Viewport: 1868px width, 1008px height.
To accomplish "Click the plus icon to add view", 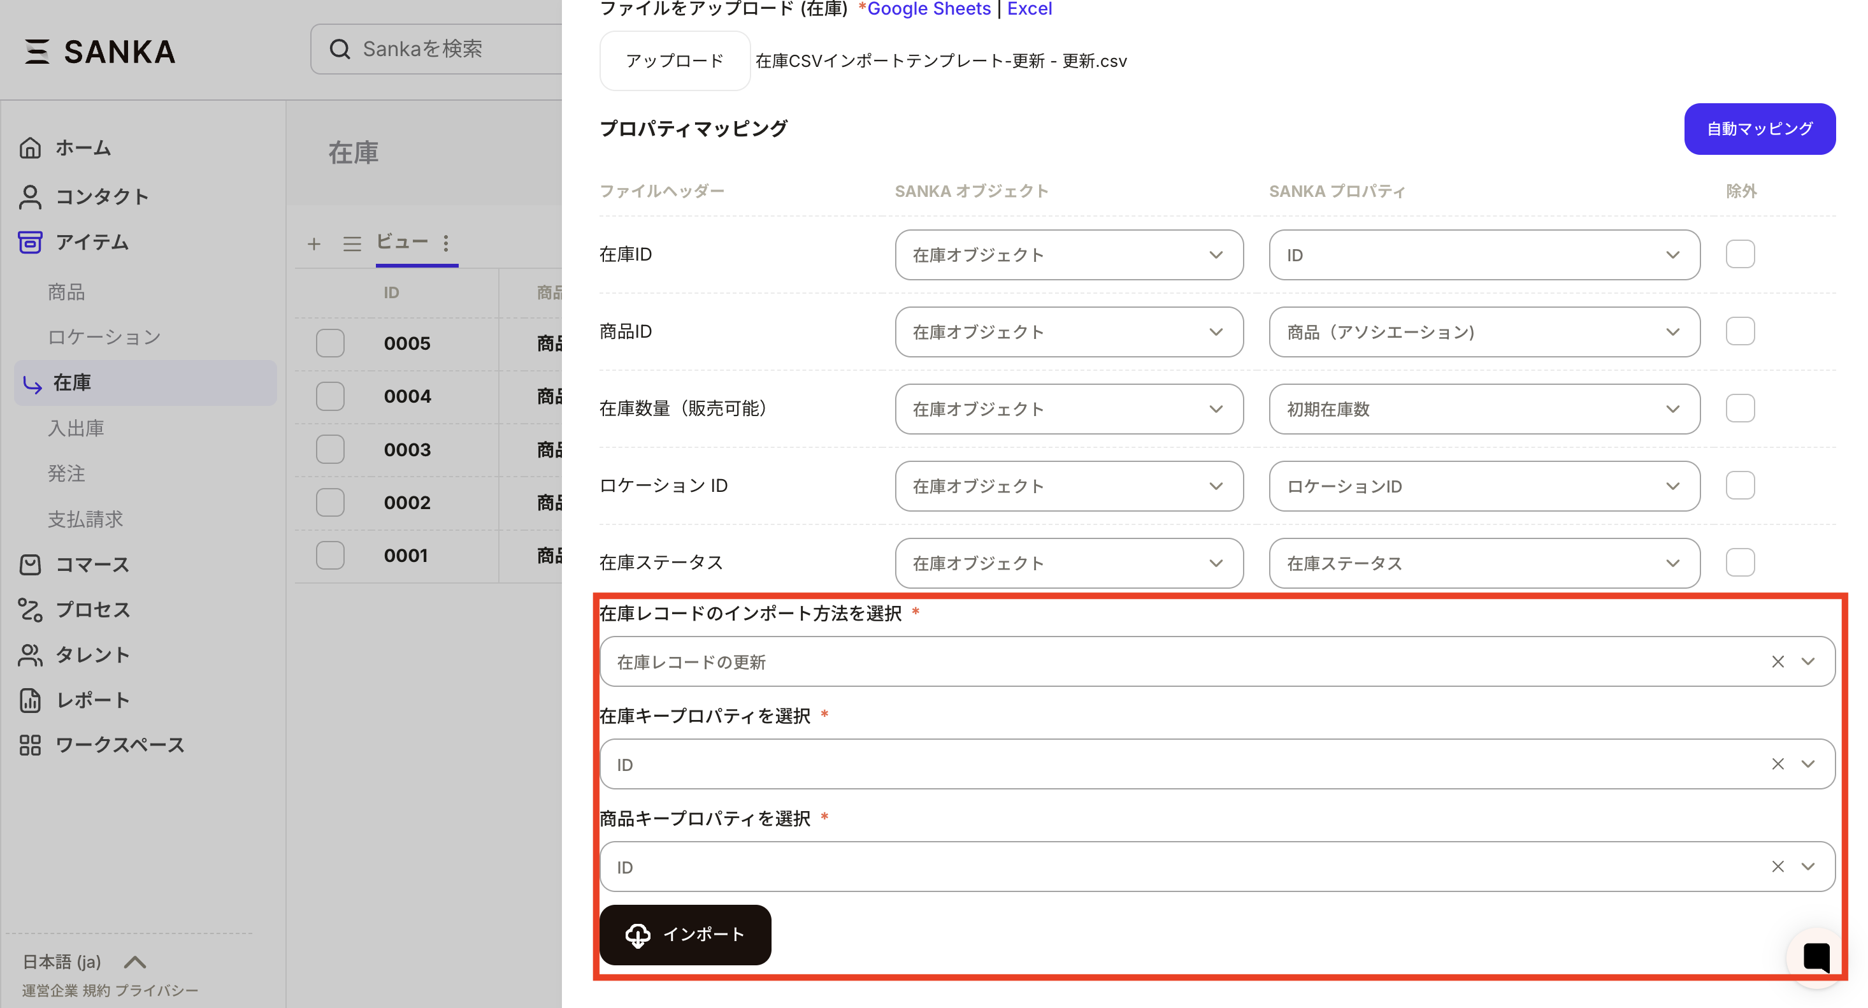I will point(313,243).
